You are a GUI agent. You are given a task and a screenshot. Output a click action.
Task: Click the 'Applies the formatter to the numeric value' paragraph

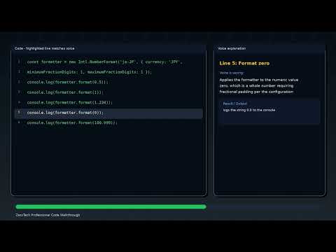coord(259,86)
